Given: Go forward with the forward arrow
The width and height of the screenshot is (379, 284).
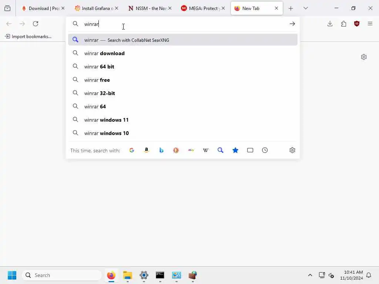Looking at the screenshot, I should point(22,24).
